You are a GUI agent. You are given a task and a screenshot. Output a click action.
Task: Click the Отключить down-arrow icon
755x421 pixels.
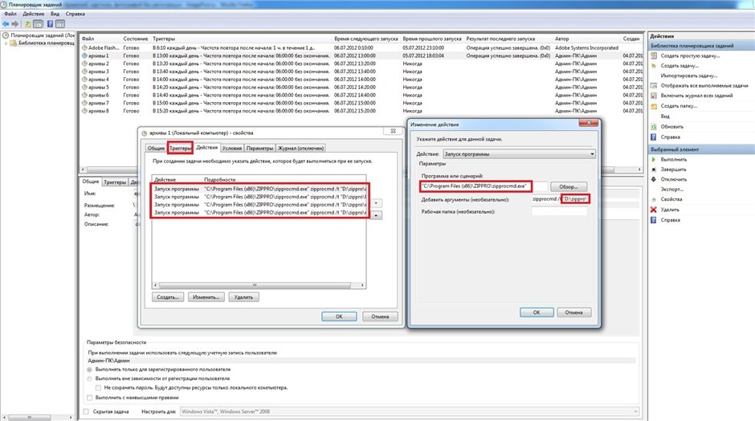[x=653, y=179]
